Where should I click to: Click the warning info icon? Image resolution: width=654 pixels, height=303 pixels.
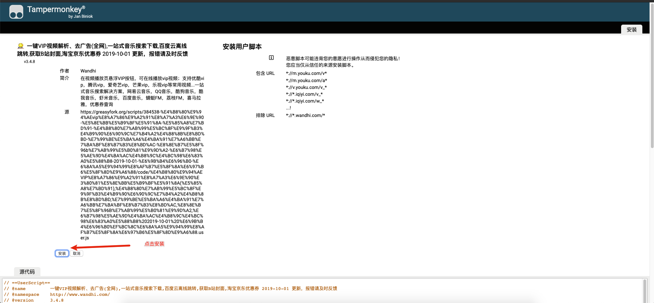(271, 58)
